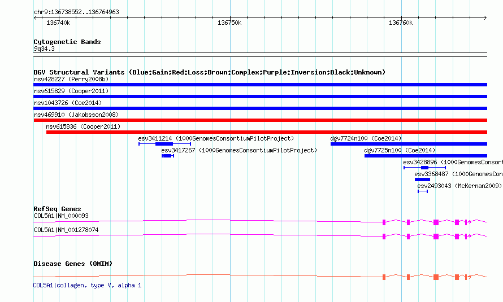Screen dimensions: 503x302
Task: Click the esv3428896 blue variant glyph
Action: coord(424,168)
